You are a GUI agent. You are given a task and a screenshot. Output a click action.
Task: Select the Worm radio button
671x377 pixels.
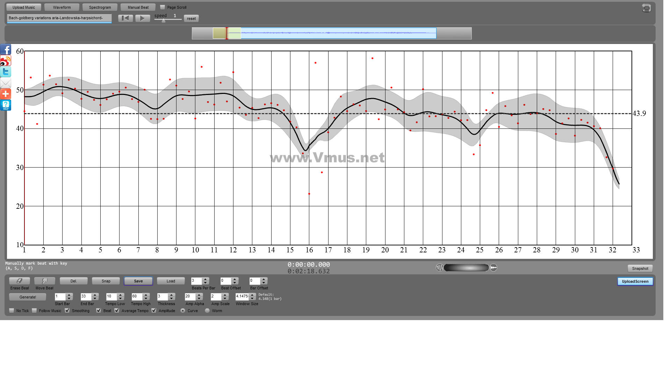tap(207, 310)
